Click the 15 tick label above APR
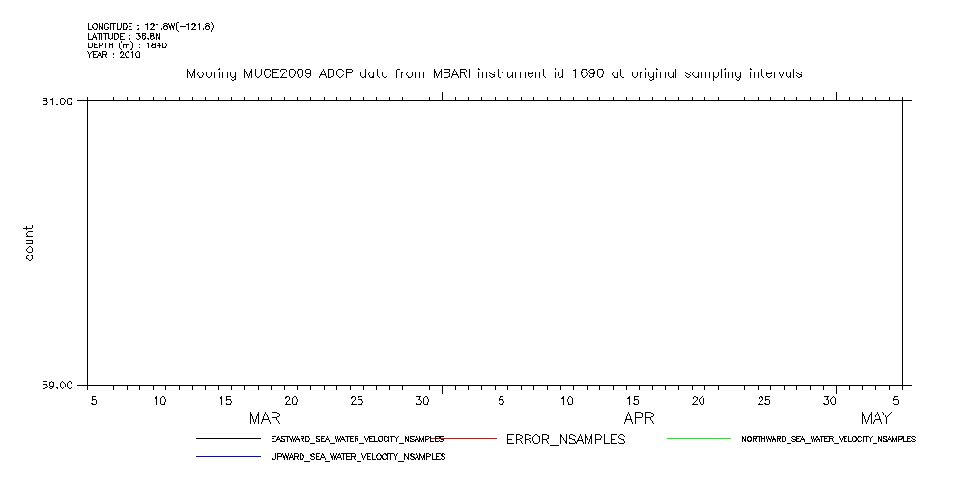Screen dimensions: 975x487 633,400
